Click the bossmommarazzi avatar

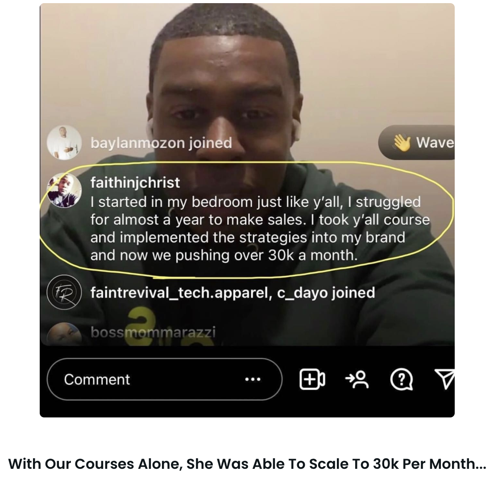tap(64, 334)
